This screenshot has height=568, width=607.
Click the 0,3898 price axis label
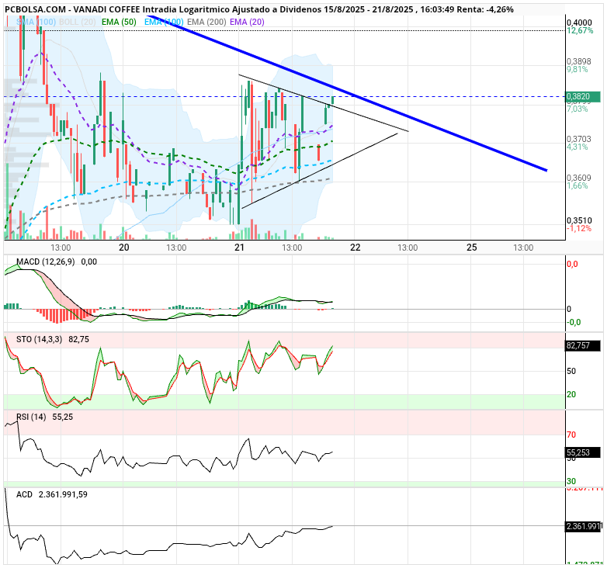[579, 61]
